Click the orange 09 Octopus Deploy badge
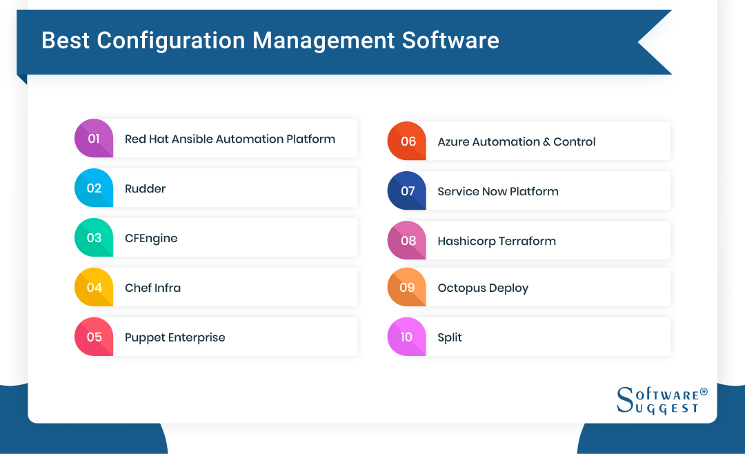The width and height of the screenshot is (745, 454). click(x=406, y=287)
